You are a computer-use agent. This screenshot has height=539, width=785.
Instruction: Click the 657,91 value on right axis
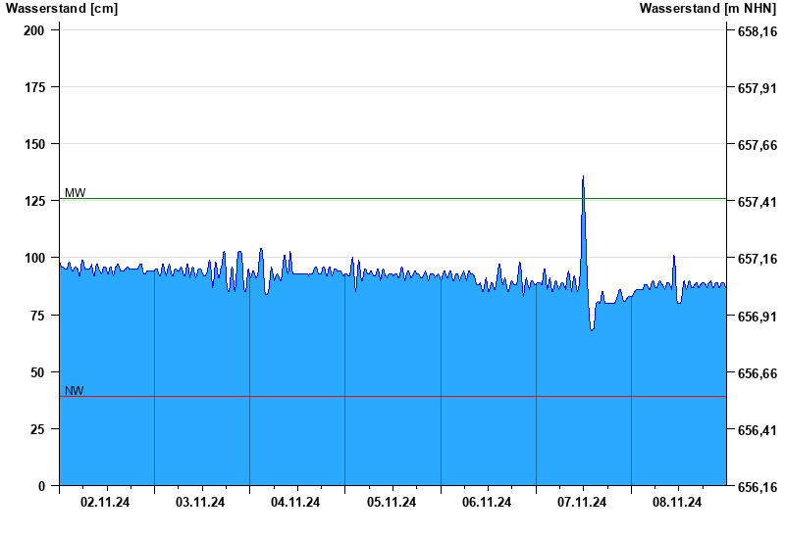pos(758,88)
